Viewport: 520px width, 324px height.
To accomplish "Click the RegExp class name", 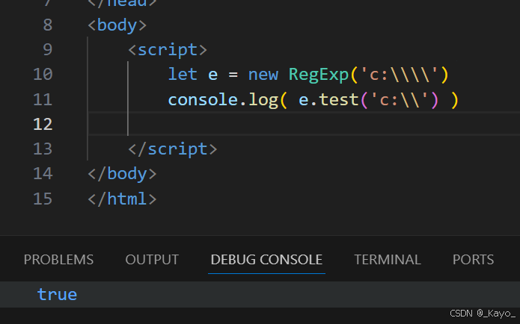I will [x=319, y=75].
